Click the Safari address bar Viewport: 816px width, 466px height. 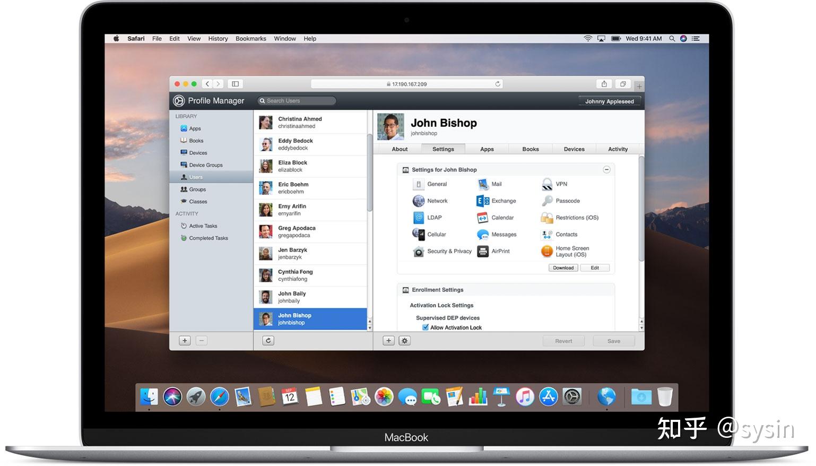(x=407, y=84)
